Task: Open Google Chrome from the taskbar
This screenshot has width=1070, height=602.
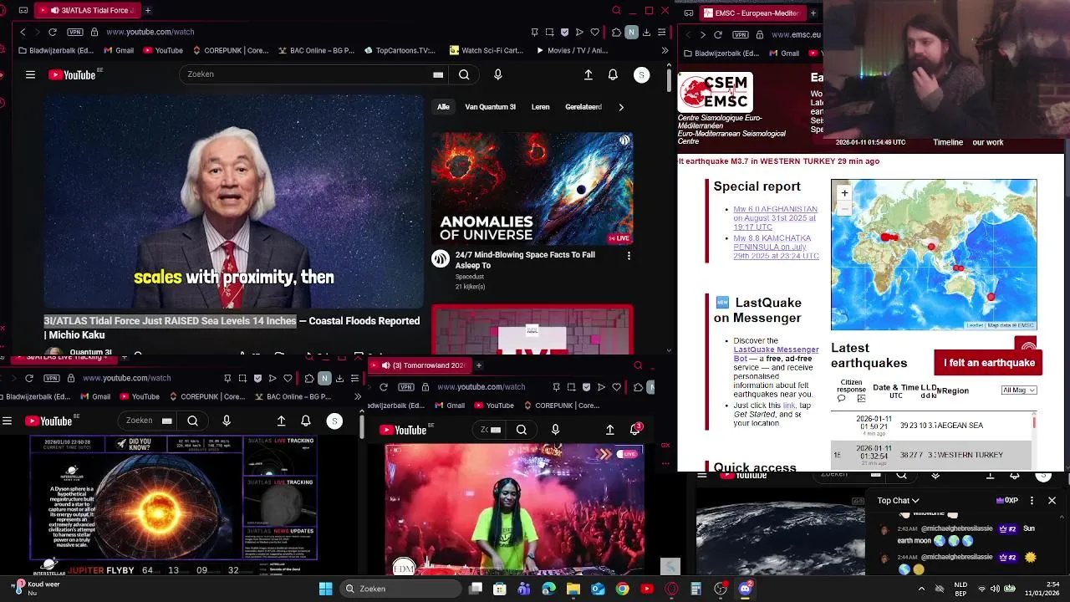Action: pyautogui.click(x=622, y=589)
